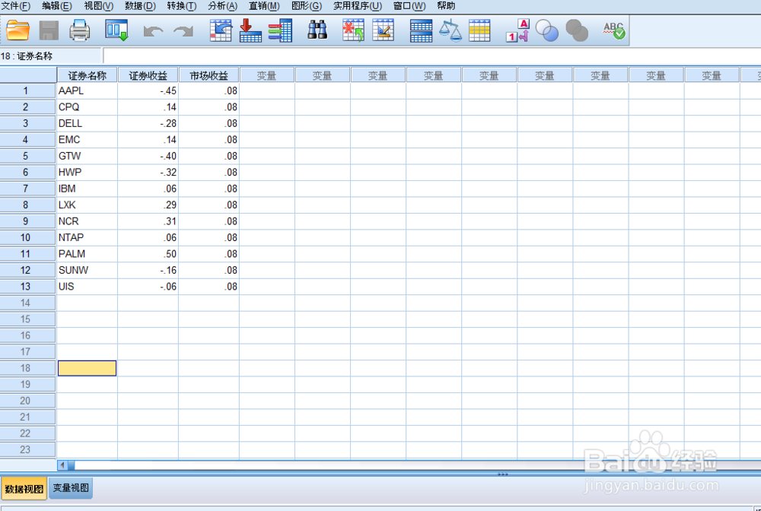The height and width of the screenshot is (511, 761).
Task: Click the Split file icon
Action: point(421,30)
